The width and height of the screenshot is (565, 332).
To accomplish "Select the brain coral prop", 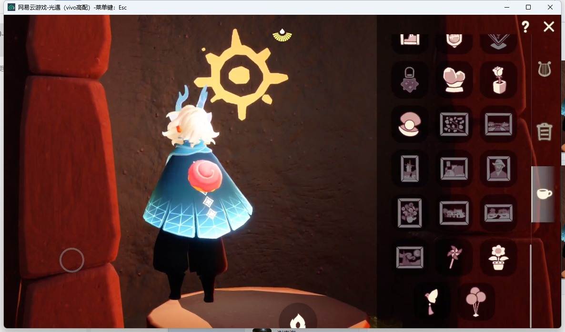I will pyautogui.click(x=454, y=80).
